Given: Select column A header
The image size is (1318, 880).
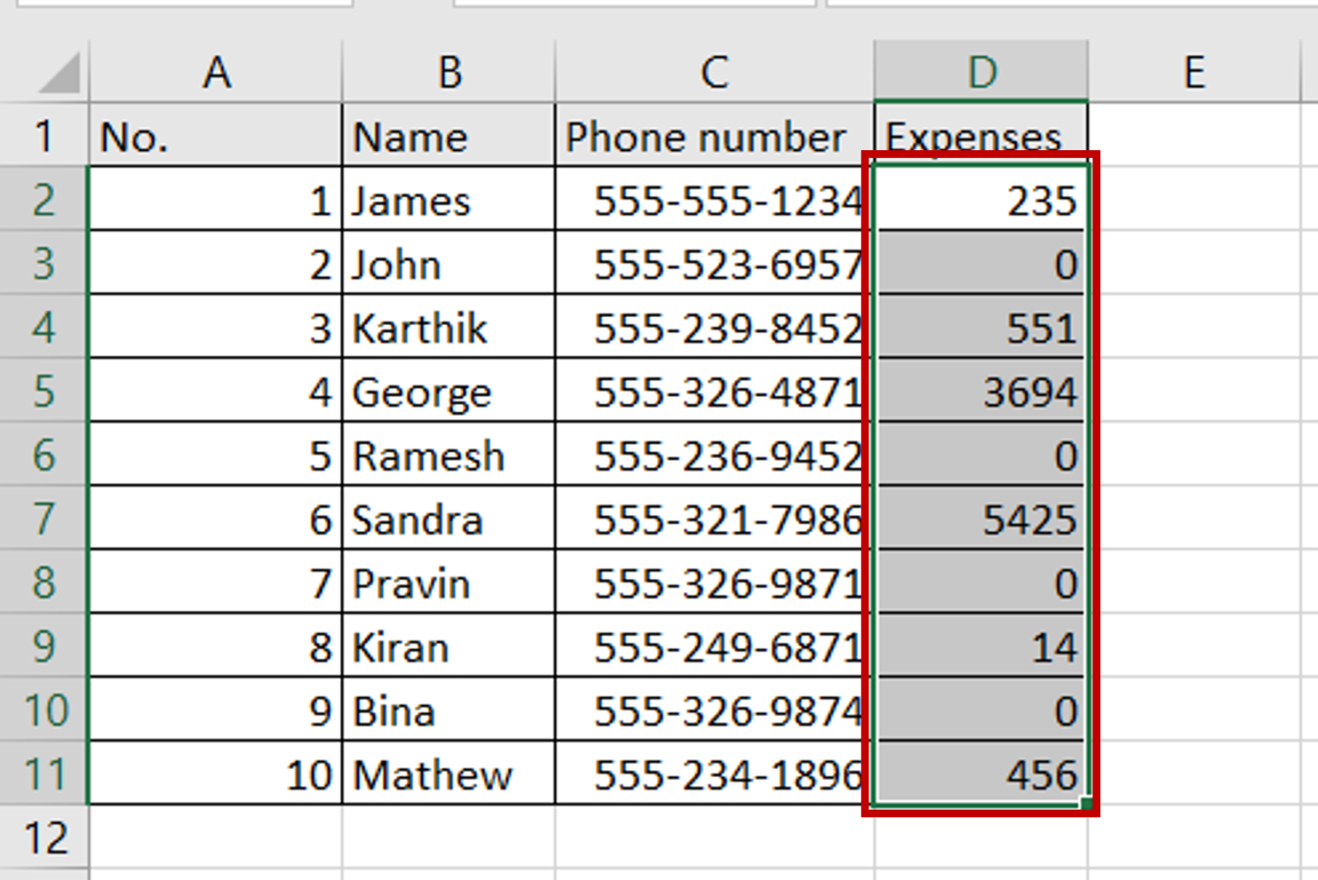Looking at the screenshot, I should 217,71.
